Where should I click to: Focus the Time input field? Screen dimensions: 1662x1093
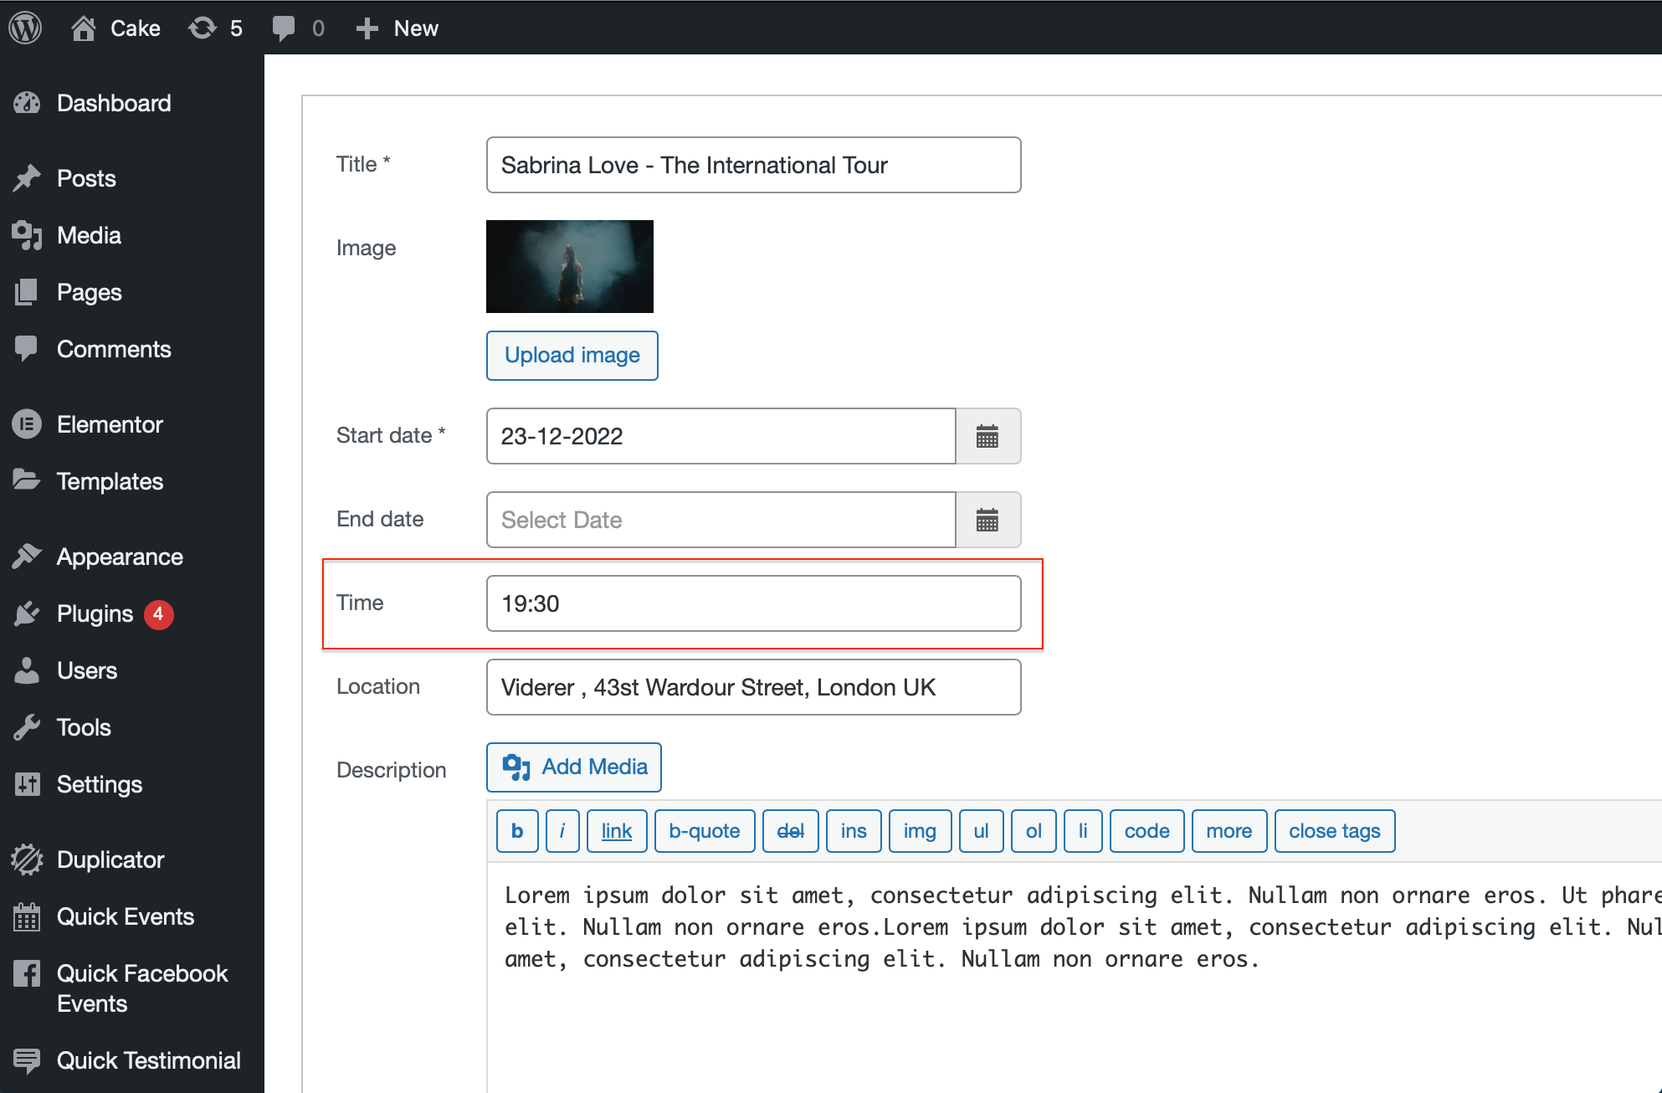click(x=753, y=603)
